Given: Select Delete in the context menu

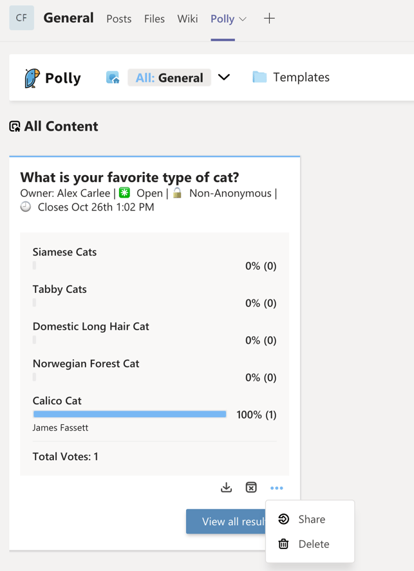Looking at the screenshot, I should pyautogui.click(x=314, y=544).
